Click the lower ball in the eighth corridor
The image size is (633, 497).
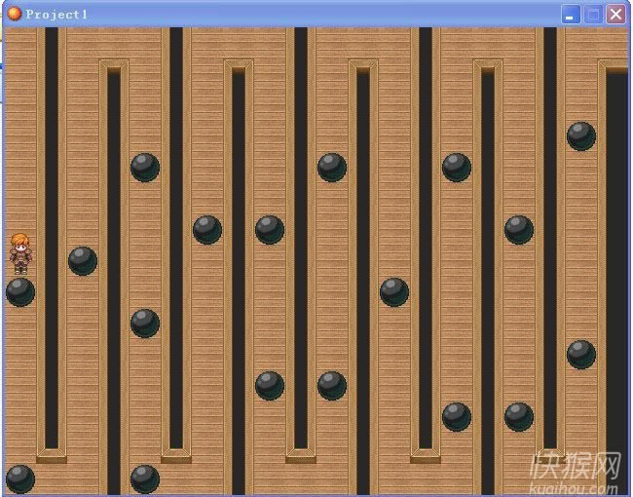tap(457, 417)
